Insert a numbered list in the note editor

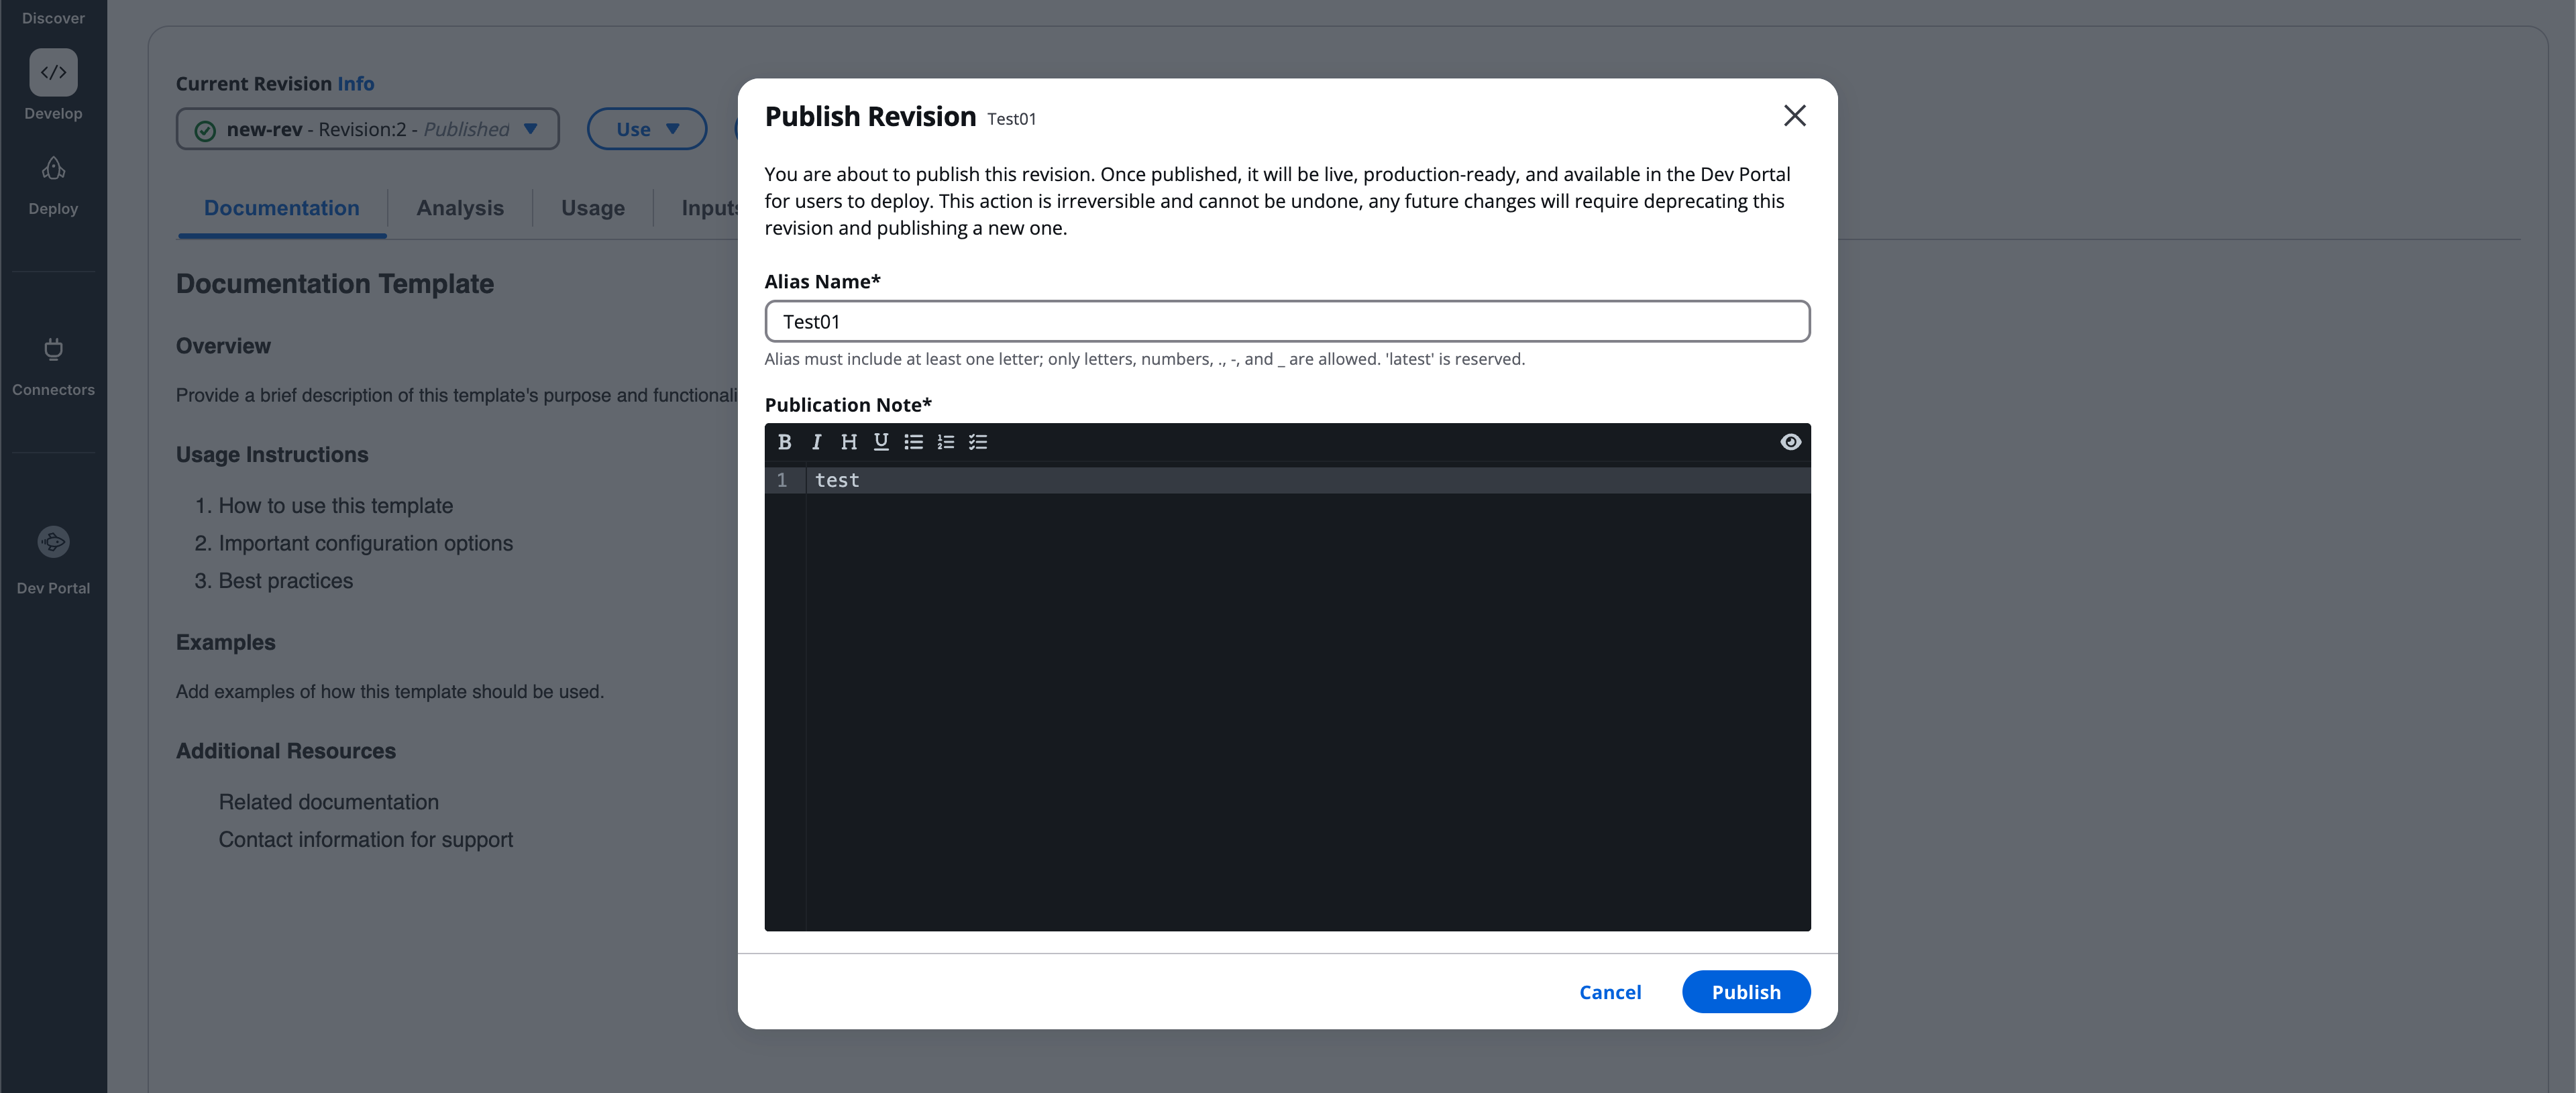click(945, 442)
